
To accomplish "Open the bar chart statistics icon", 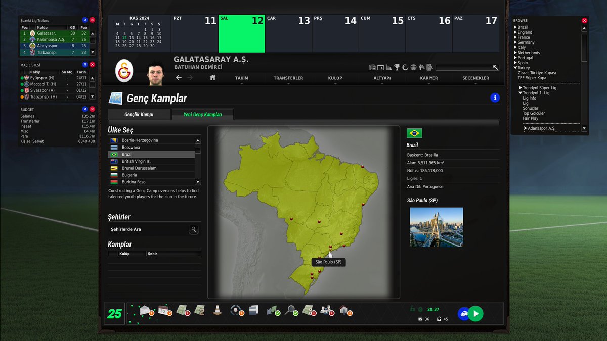I will (x=388, y=67).
